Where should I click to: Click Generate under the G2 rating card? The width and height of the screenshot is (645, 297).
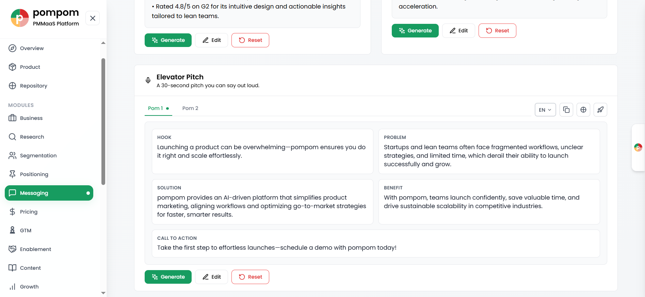(168, 40)
